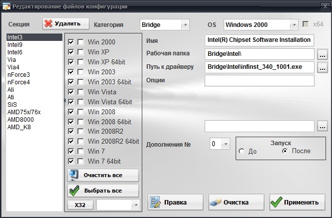Screen dimensions: 332x218
Task: Open the Дополнения № dropdown
Action: tap(226, 144)
